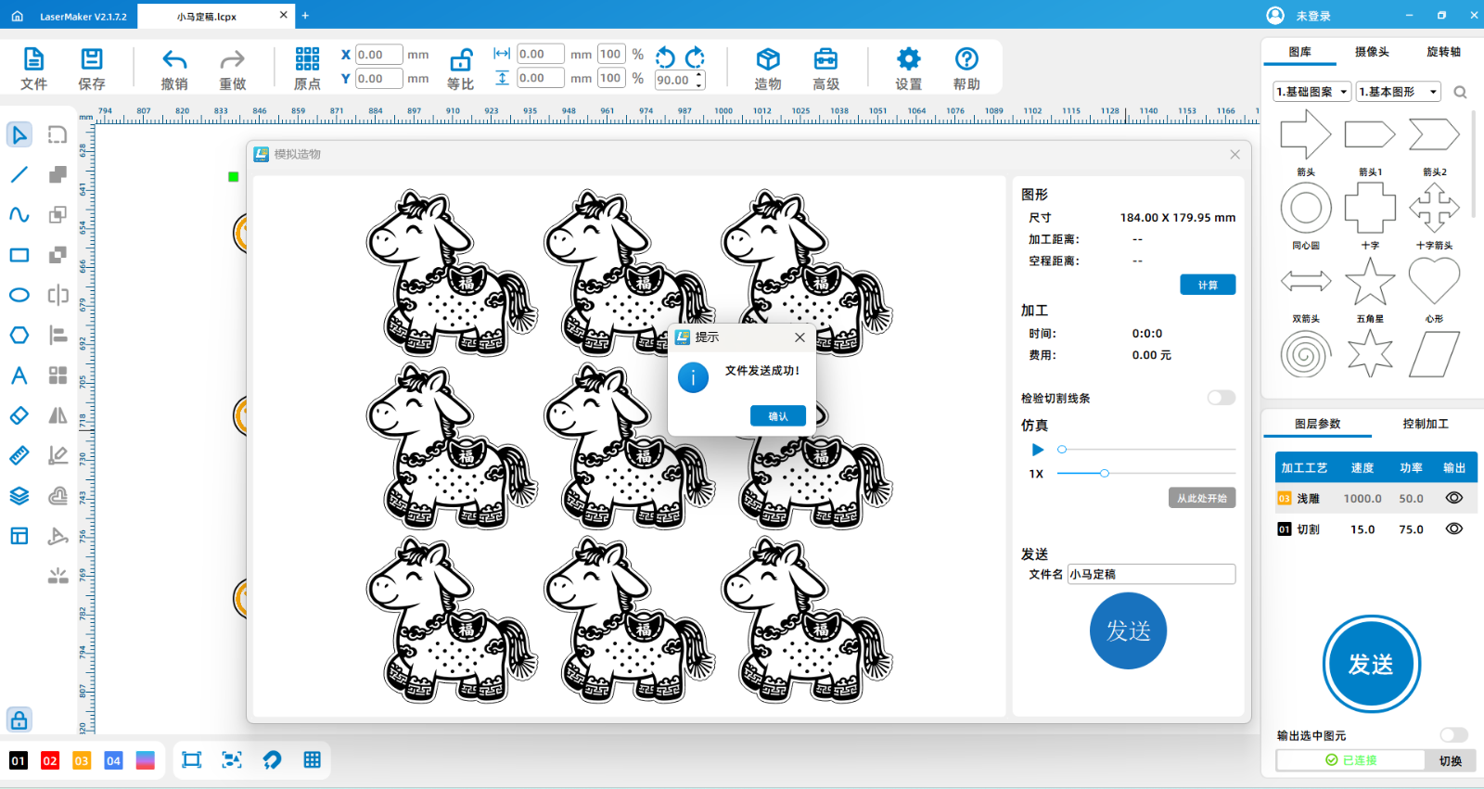Viewport: 1484px width, 789px height.
Task: Click the rotation angle stepper arrows
Action: [699, 80]
